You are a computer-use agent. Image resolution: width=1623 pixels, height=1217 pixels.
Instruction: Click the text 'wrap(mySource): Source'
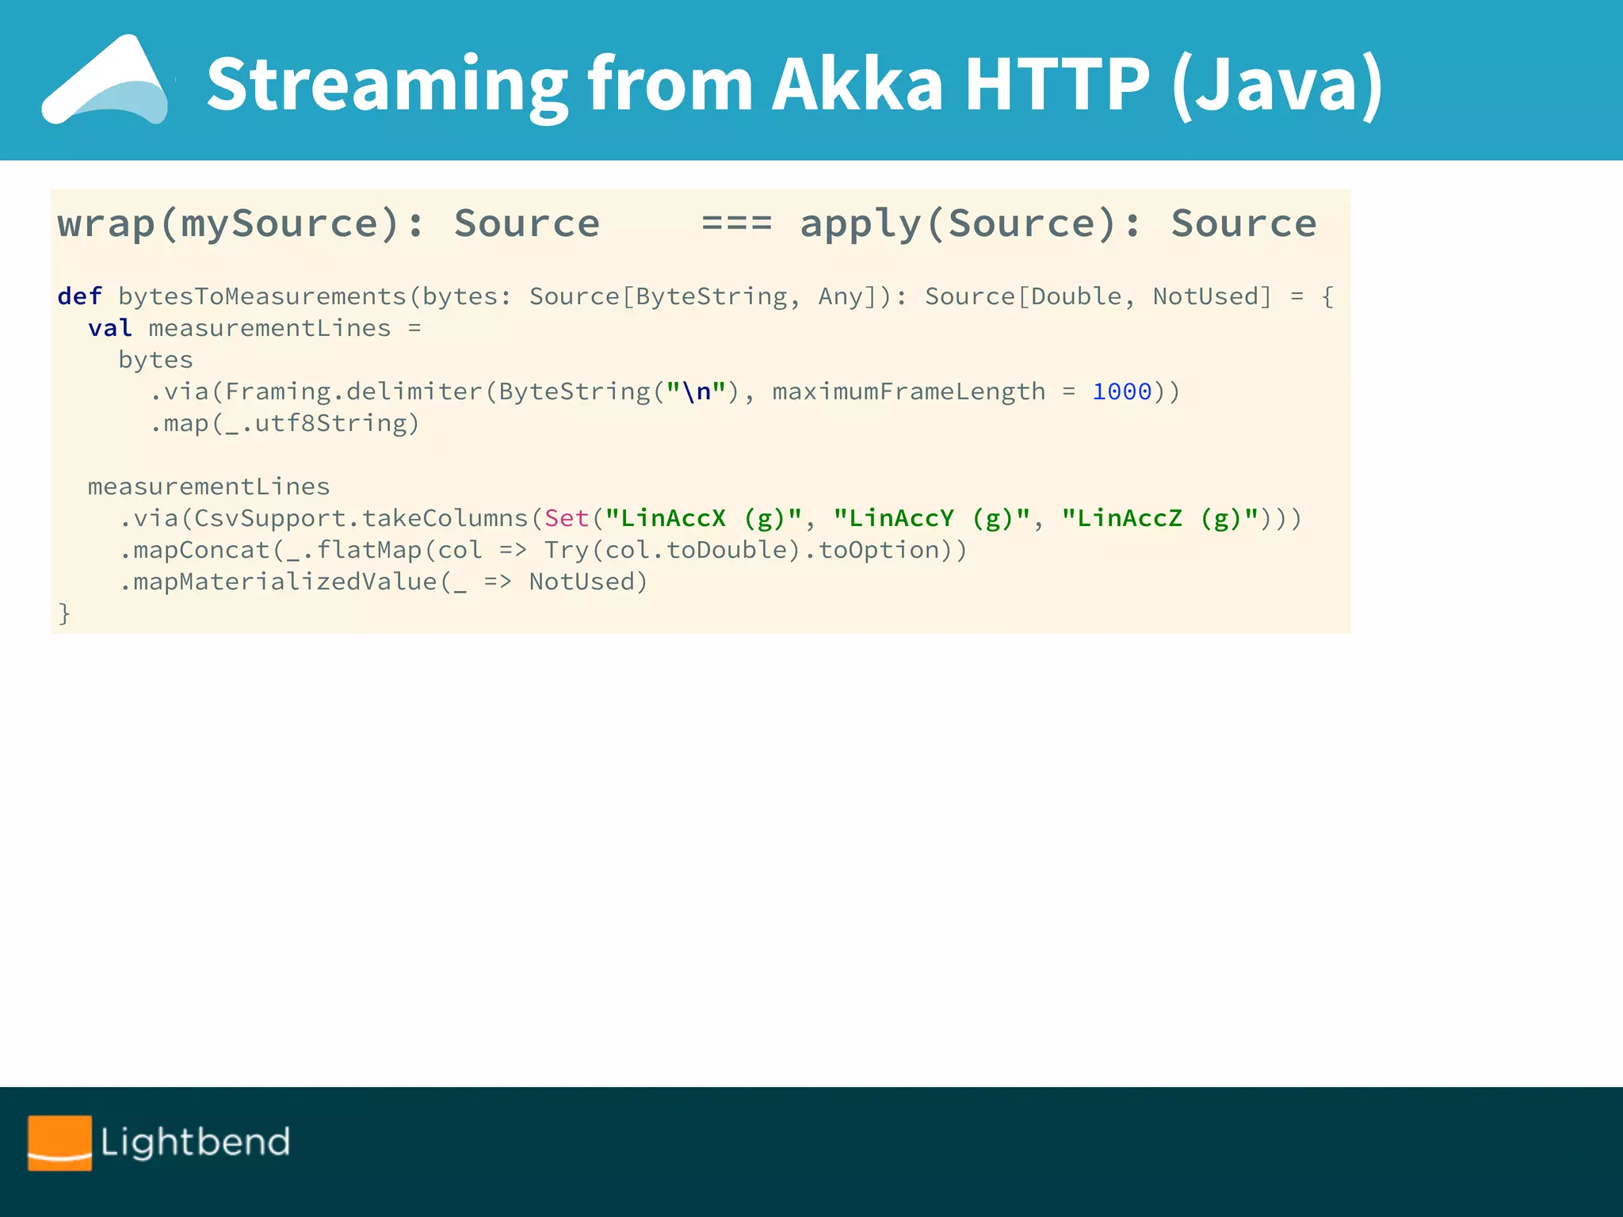tap(329, 223)
